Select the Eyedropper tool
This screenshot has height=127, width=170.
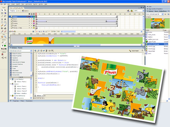click(2, 31)
